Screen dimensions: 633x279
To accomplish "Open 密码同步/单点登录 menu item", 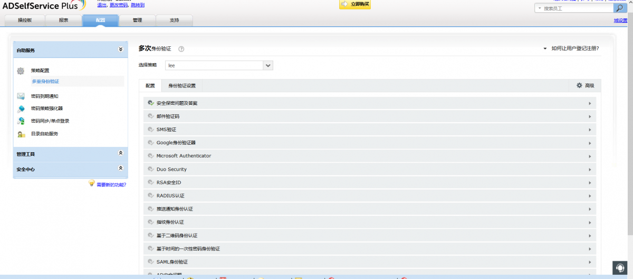I will 50,121.
